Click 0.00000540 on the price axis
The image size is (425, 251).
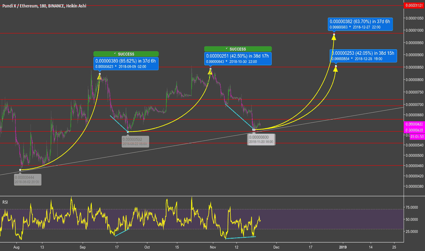click(415, 145)
